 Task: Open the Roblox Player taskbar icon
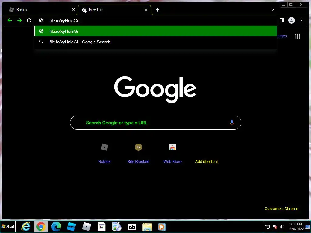pyautogui.click(x=87, y=227)
